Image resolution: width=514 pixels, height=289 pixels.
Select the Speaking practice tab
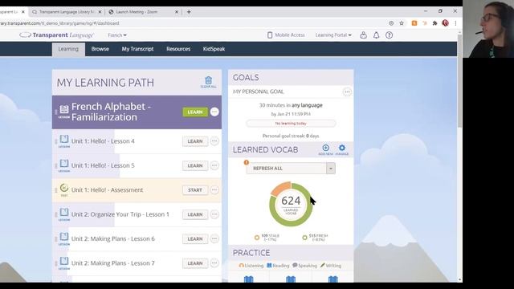tap(304, 266)
